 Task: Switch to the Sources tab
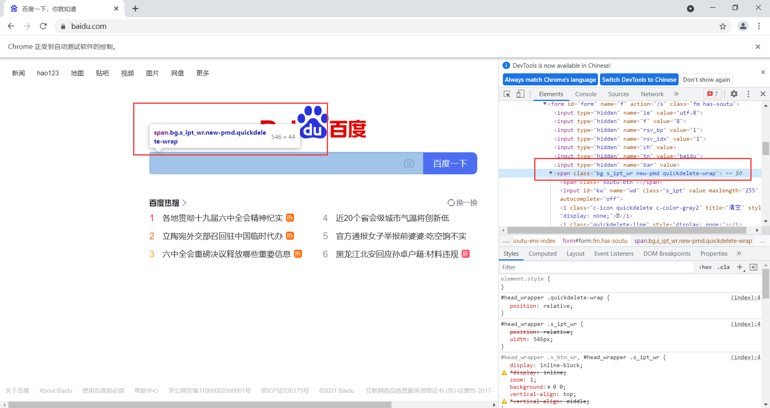pyautogui.click(x=618, y=94)
